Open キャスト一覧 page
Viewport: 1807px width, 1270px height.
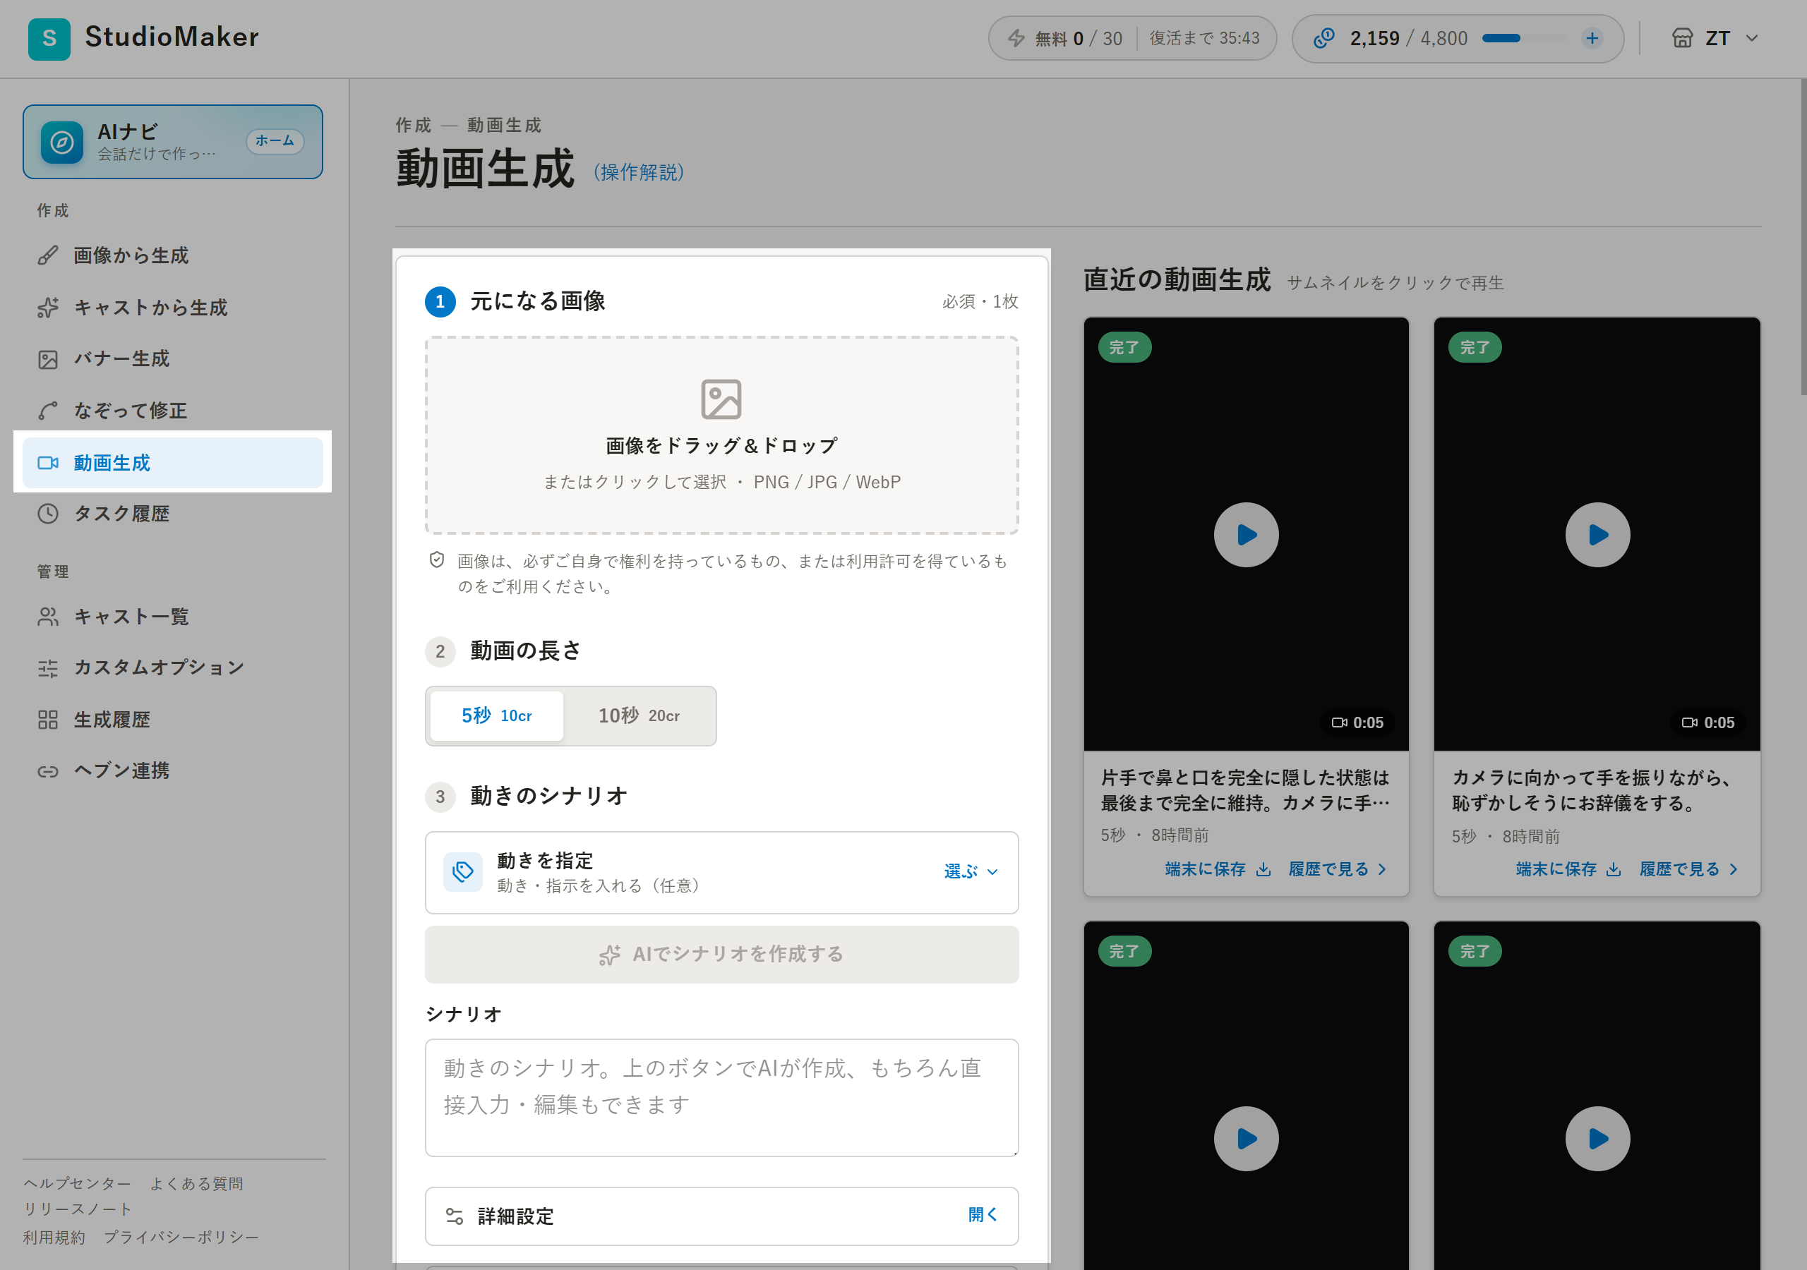(172, 617)
